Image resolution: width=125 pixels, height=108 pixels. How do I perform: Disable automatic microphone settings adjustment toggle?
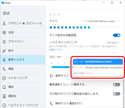[116, 35]
